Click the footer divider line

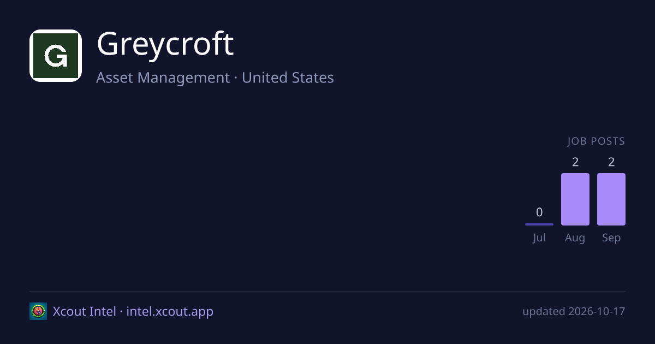tap(327, 291)
